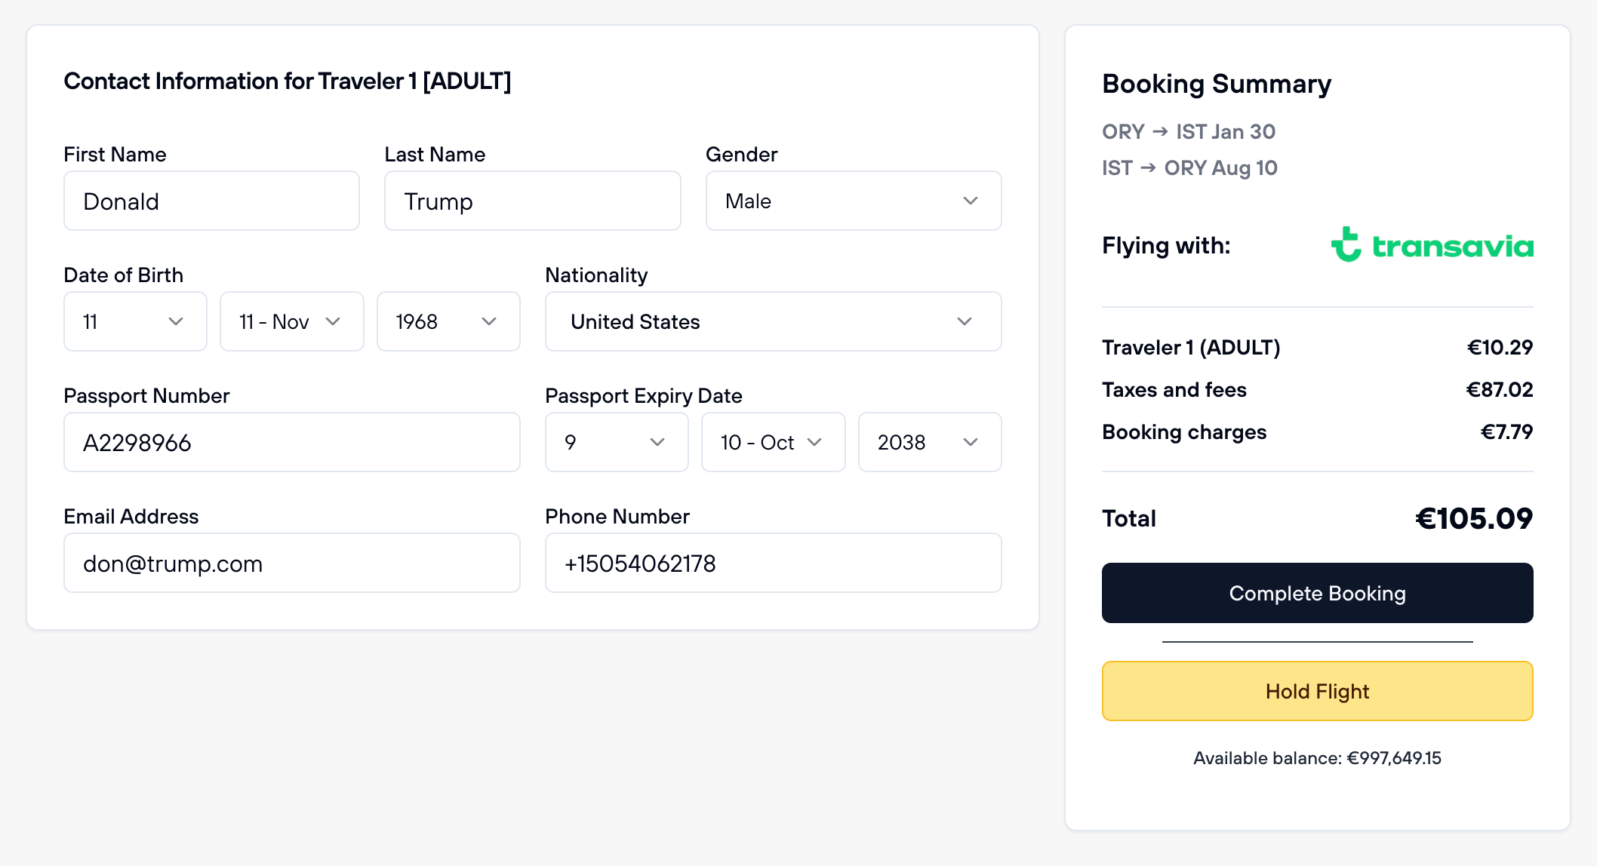Click the total price €105.09
This screenshot has width=1597, height=866.
(x=1473, y=518)
